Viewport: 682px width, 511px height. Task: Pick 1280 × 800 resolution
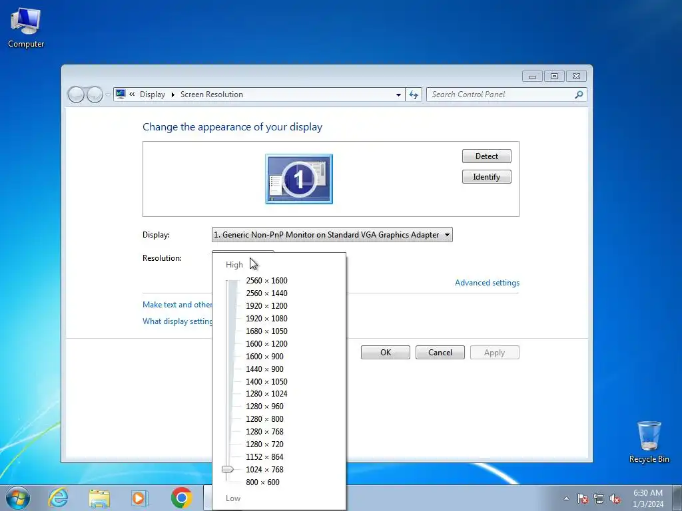pyautogui.click(x=264, y=419)
